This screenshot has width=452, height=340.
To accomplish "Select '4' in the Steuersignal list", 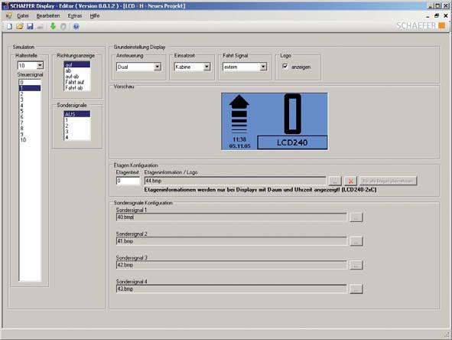I will 30,106.
